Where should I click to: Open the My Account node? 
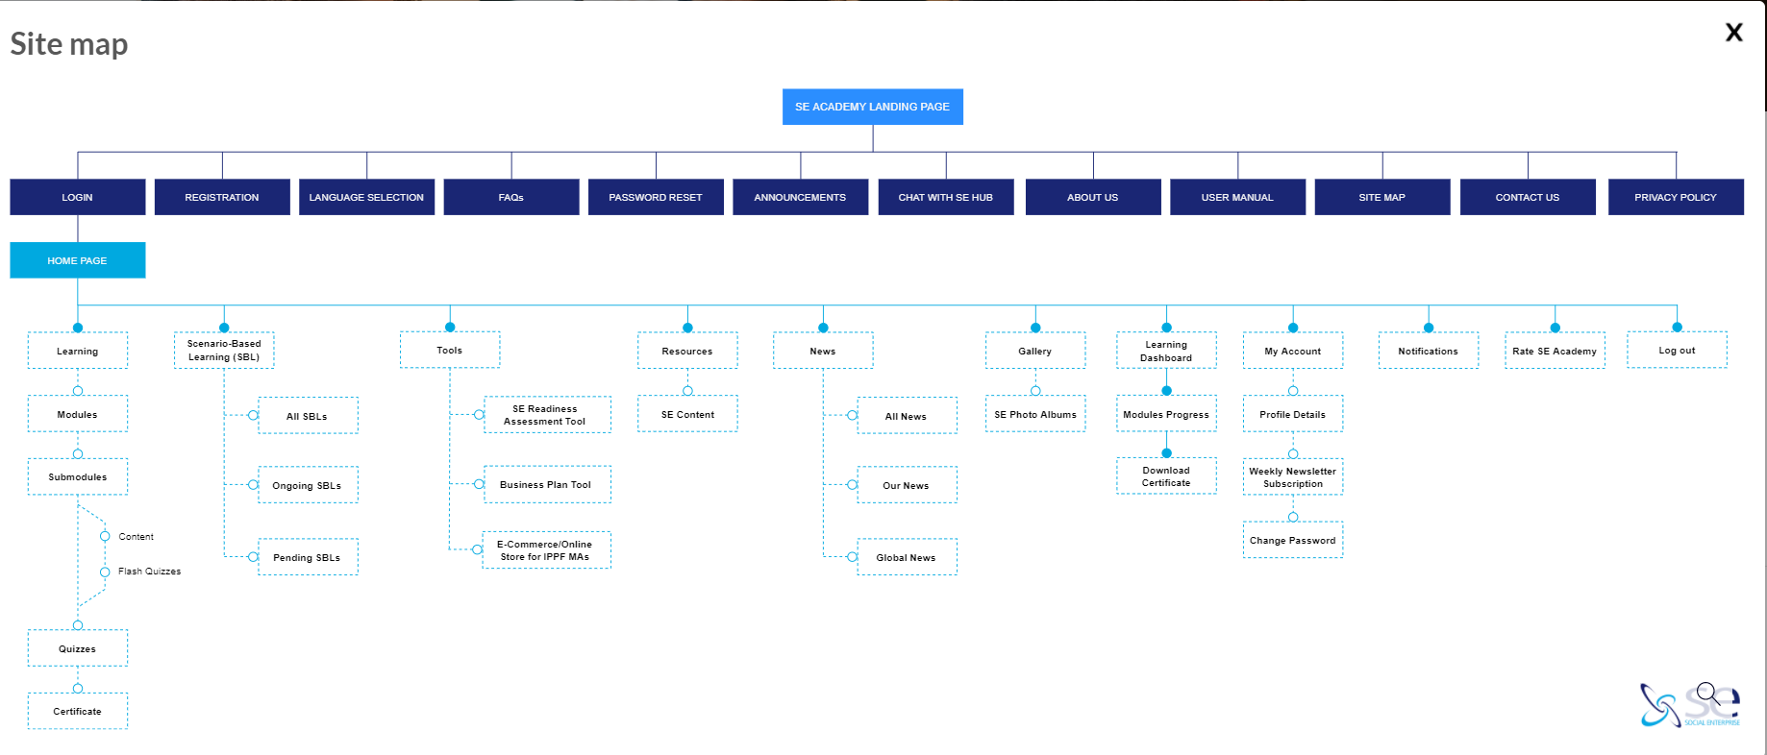1293,351
